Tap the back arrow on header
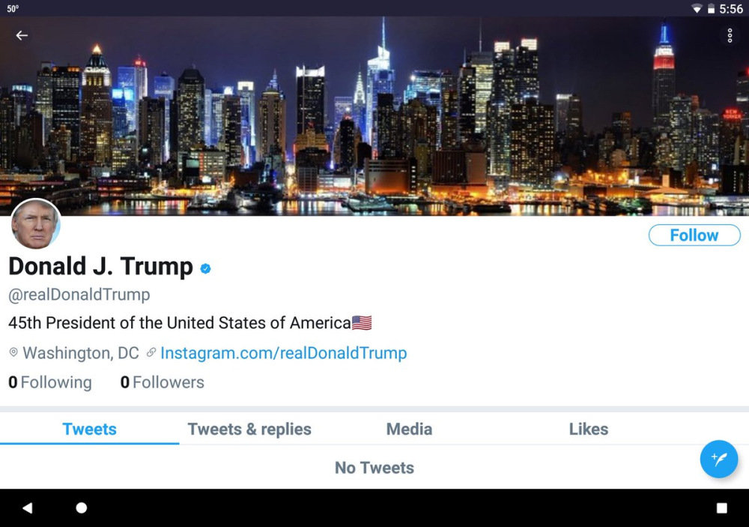 point(22,35)
